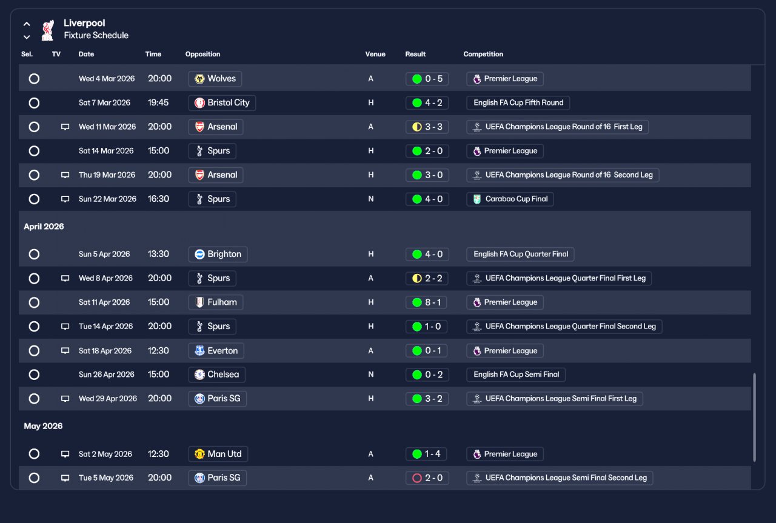The height and width of the screenshot is (523, 776).
Task: Open the English FA Cup Fifth Round competition
Action: tap(518, 103)
